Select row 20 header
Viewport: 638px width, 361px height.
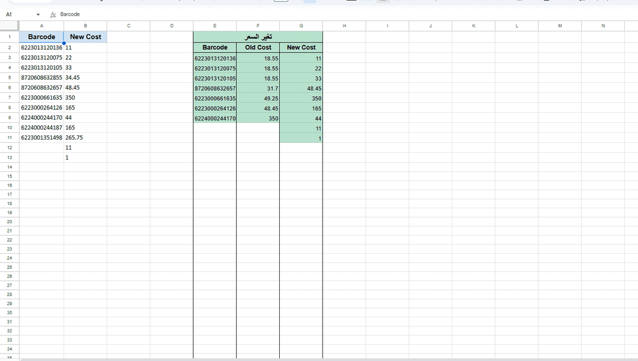tap(9, 222)
